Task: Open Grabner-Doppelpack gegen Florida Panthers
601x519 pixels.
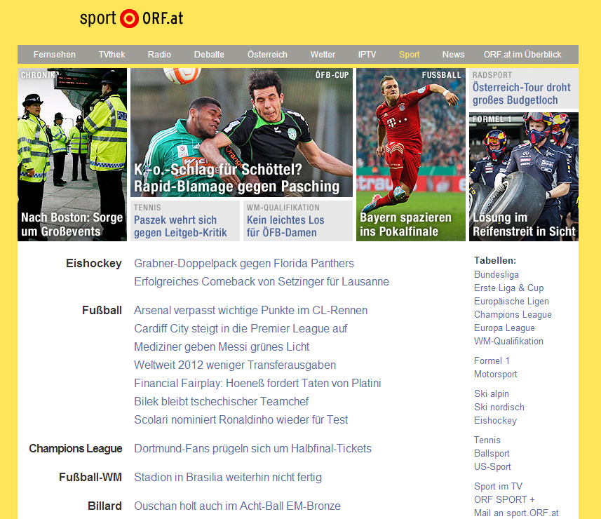Action: pos(244,263)
